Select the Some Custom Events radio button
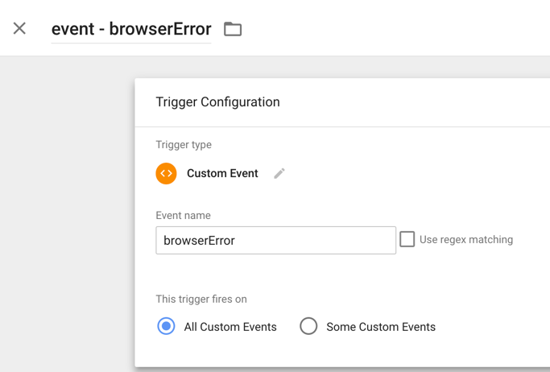 [308, 326]
